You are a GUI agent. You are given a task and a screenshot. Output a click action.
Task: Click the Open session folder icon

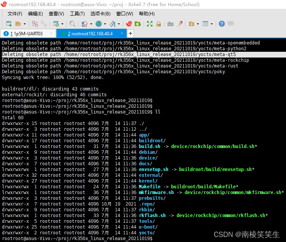pos(18,24)
